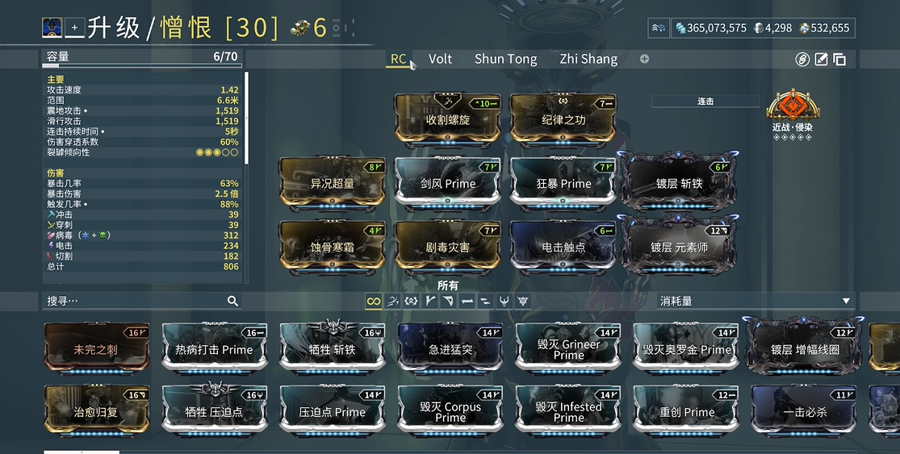The image size is (900, 454).
Task: Click the copy config icon
Action: [x=839, y=59]
